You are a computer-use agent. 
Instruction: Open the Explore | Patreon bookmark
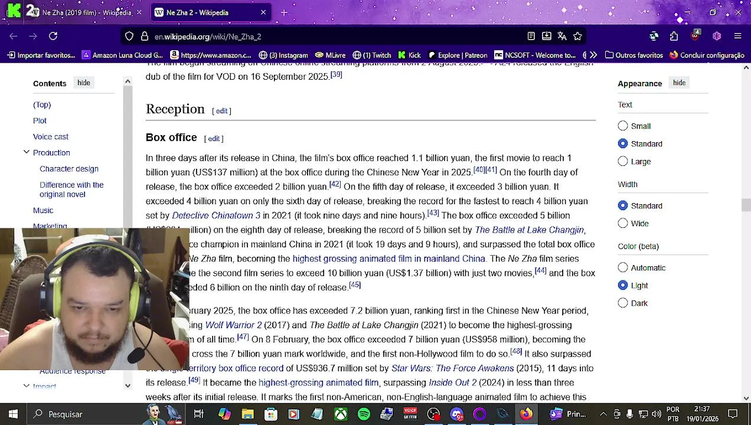(458, 55)
